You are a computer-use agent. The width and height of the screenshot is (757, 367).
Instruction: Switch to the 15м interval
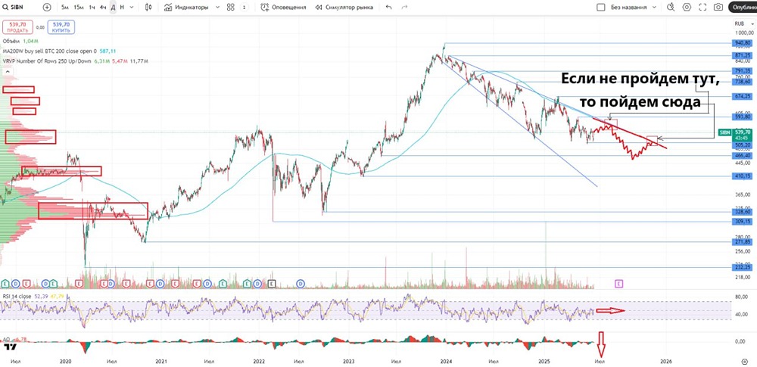79,8
